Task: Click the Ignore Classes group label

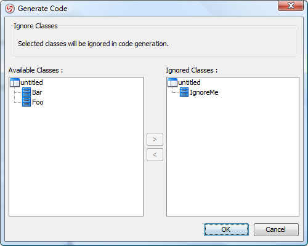Action: point(36,26)
